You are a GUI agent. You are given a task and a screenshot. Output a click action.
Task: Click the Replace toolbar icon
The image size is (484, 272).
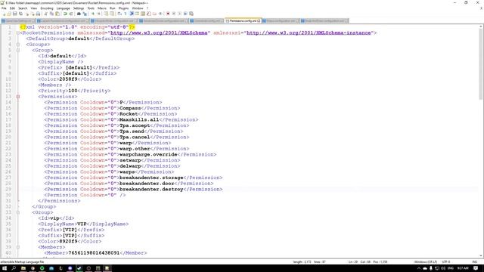point(85,14)
